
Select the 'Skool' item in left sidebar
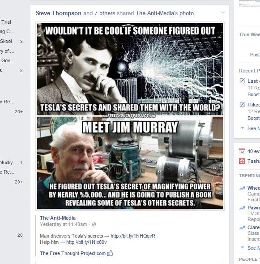coord(6,41)
